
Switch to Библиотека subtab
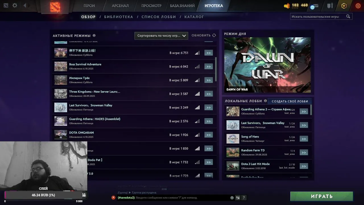pos(119,17)
